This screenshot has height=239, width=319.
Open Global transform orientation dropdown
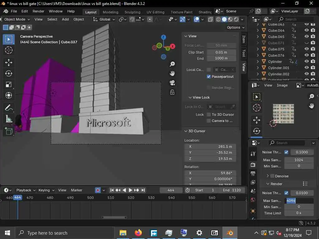[x=104, y=19]
